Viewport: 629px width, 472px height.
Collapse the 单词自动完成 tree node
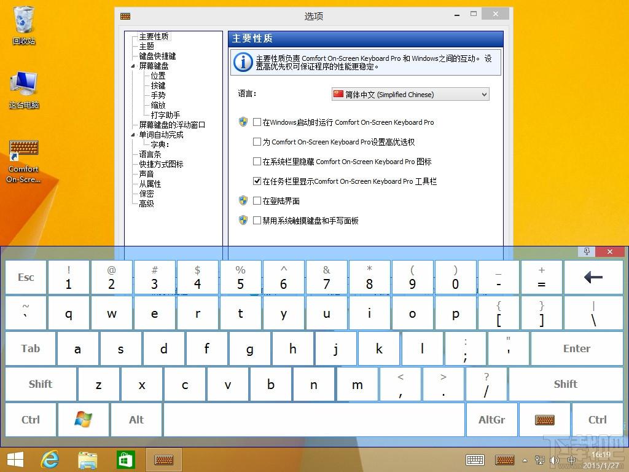(133, 135)
